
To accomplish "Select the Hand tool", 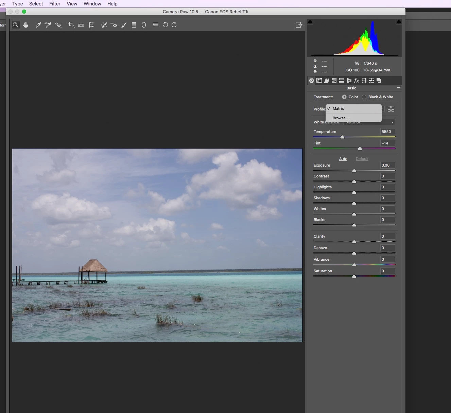I will [26, 25].
